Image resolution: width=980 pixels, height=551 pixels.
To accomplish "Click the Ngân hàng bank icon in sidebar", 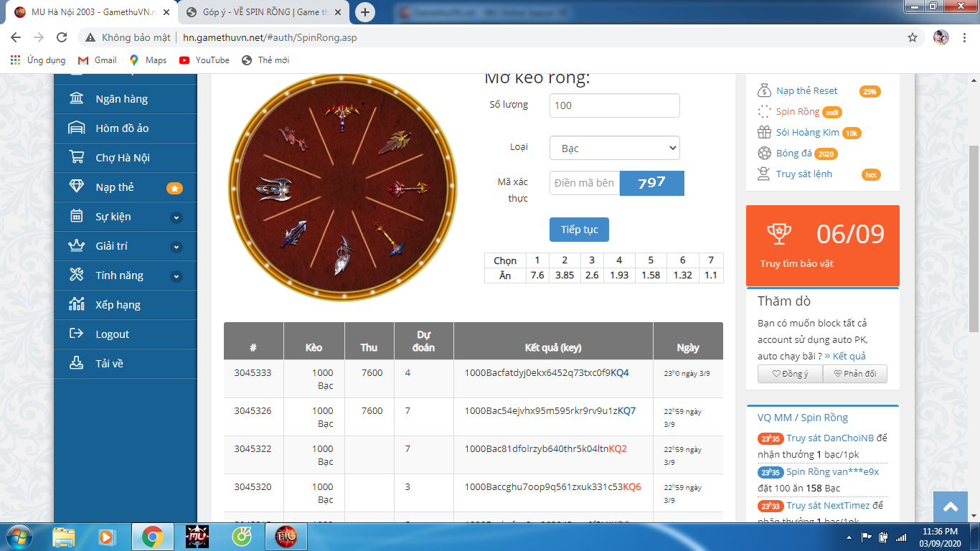I will pos(76,99).
